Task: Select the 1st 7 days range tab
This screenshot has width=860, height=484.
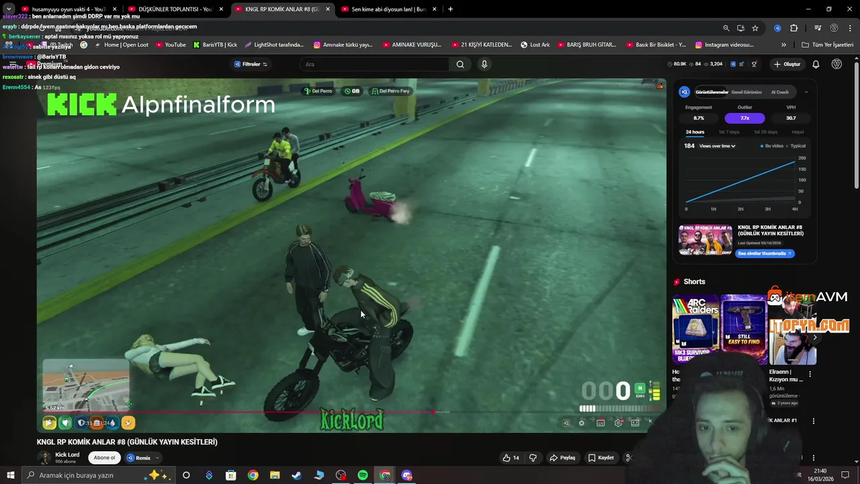Action: pyautogui.click(x=729, y=132)
